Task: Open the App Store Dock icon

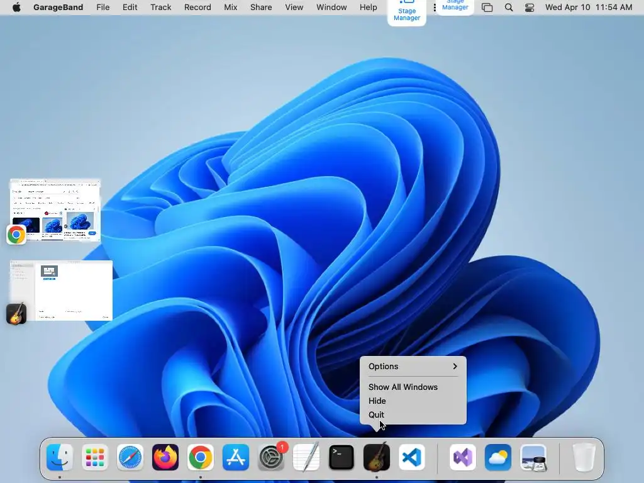Action: coord(236,457)
